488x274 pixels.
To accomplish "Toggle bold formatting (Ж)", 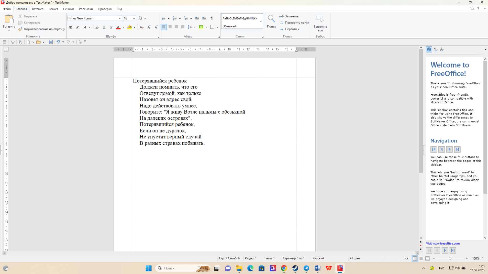I will tap(70, 27).
